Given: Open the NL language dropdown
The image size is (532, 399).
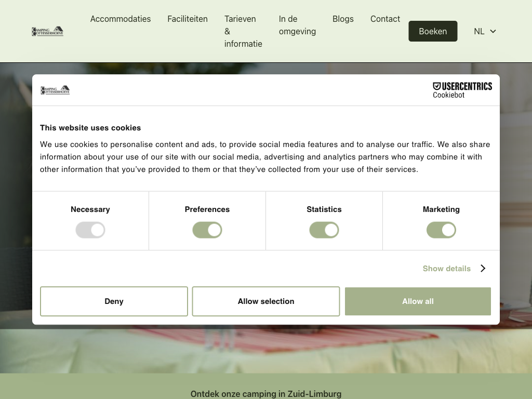Looking at the screenshot, I should (485, 31).
